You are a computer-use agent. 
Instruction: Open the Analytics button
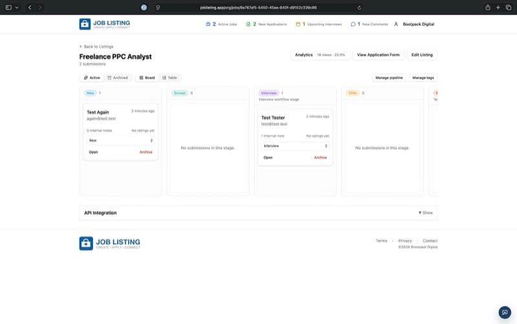320,55
